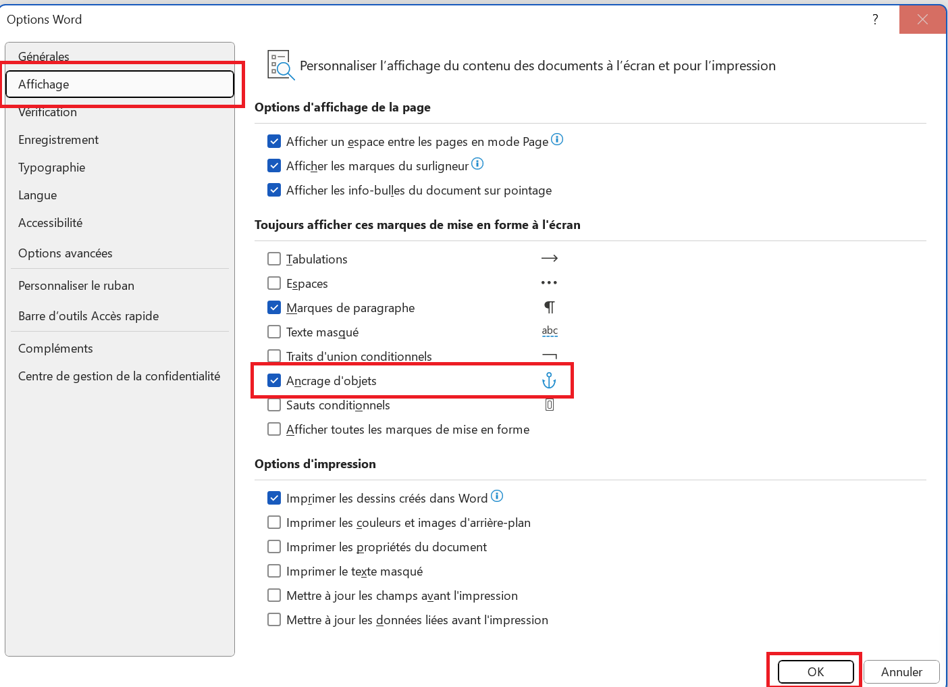Open the Options avancées category
The image size is (948, 687).
pos(65,253)
